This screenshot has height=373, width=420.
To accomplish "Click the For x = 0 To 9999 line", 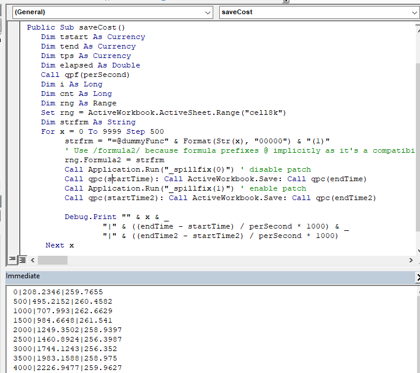I will (102, 131).
